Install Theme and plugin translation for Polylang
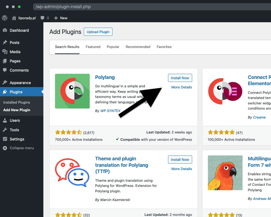The image size is (271, 217). (x=180, y=159)
